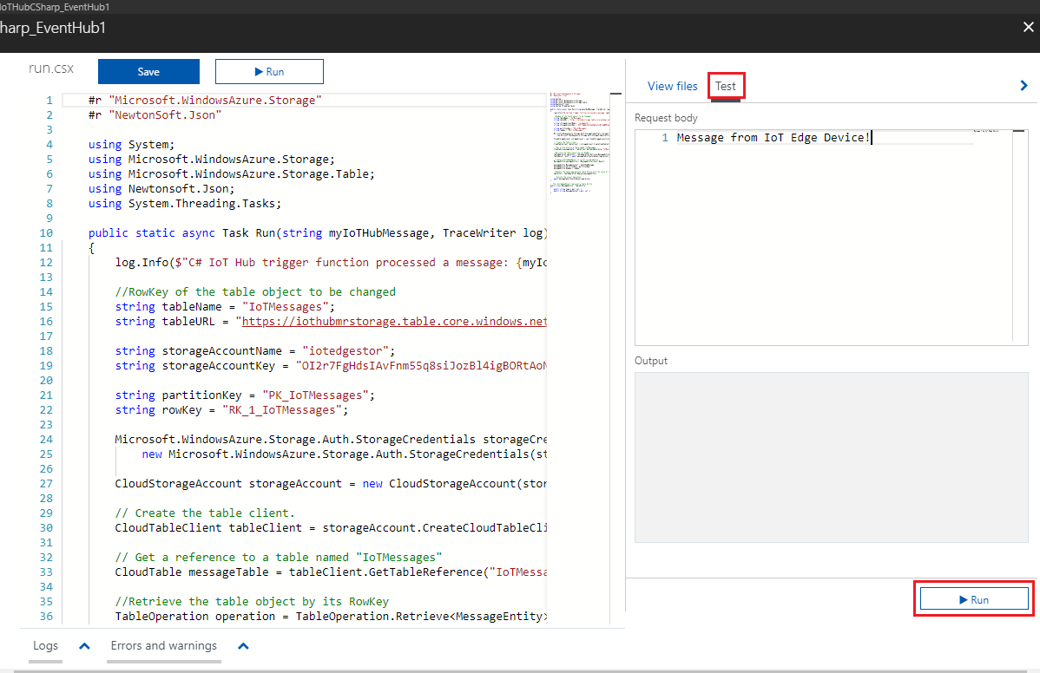The width and height of the screenshot is (1040, 673).
Task: Click the log.Info statement on line 12
Action: [331, 262]
